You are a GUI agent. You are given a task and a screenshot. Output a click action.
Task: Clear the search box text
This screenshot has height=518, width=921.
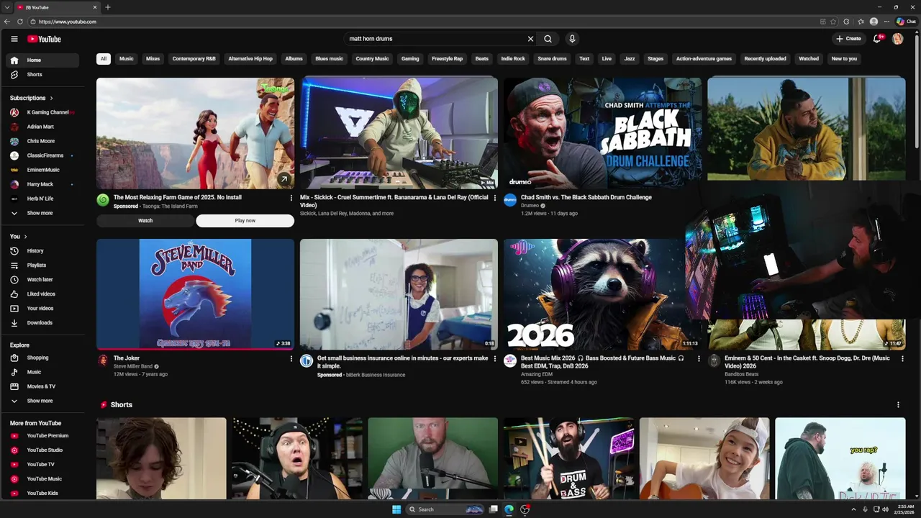[x=530, y=39]
